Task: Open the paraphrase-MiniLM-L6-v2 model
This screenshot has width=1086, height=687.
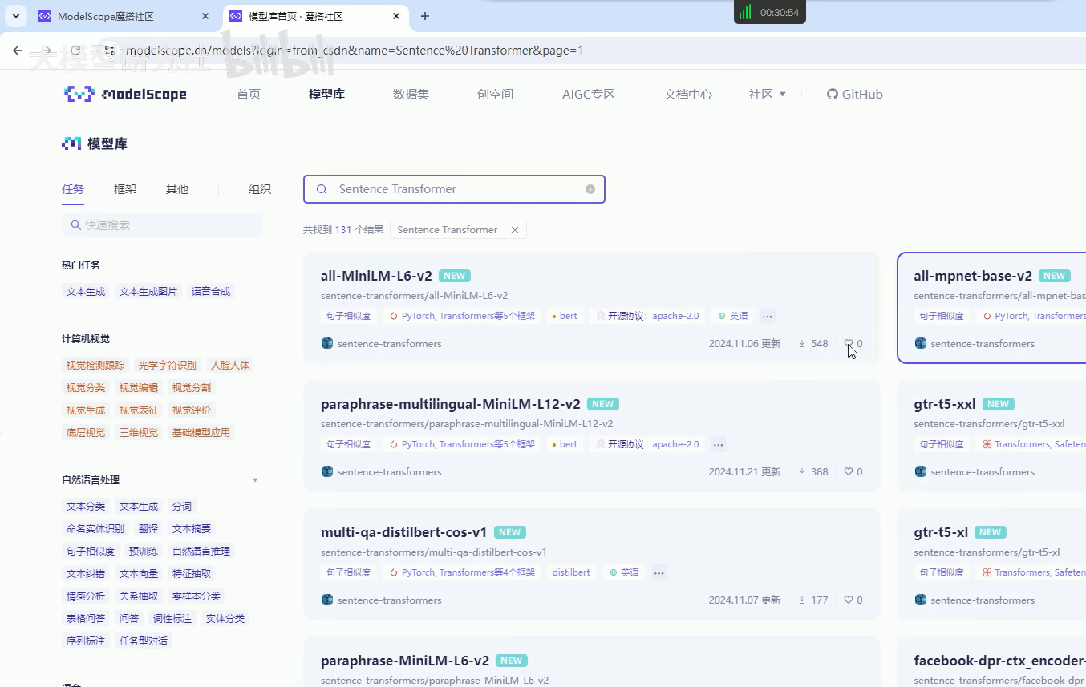Action: (x=404, y=661)
